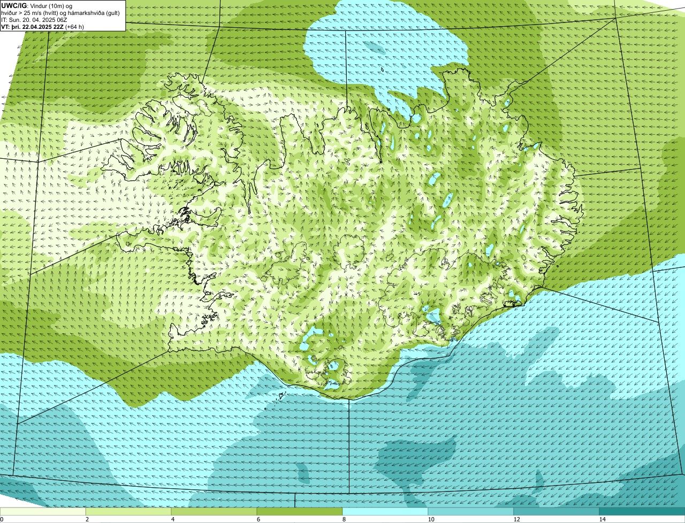Click the '8' label on the colour scale
The image size is (685, 523).
(344, 519)
